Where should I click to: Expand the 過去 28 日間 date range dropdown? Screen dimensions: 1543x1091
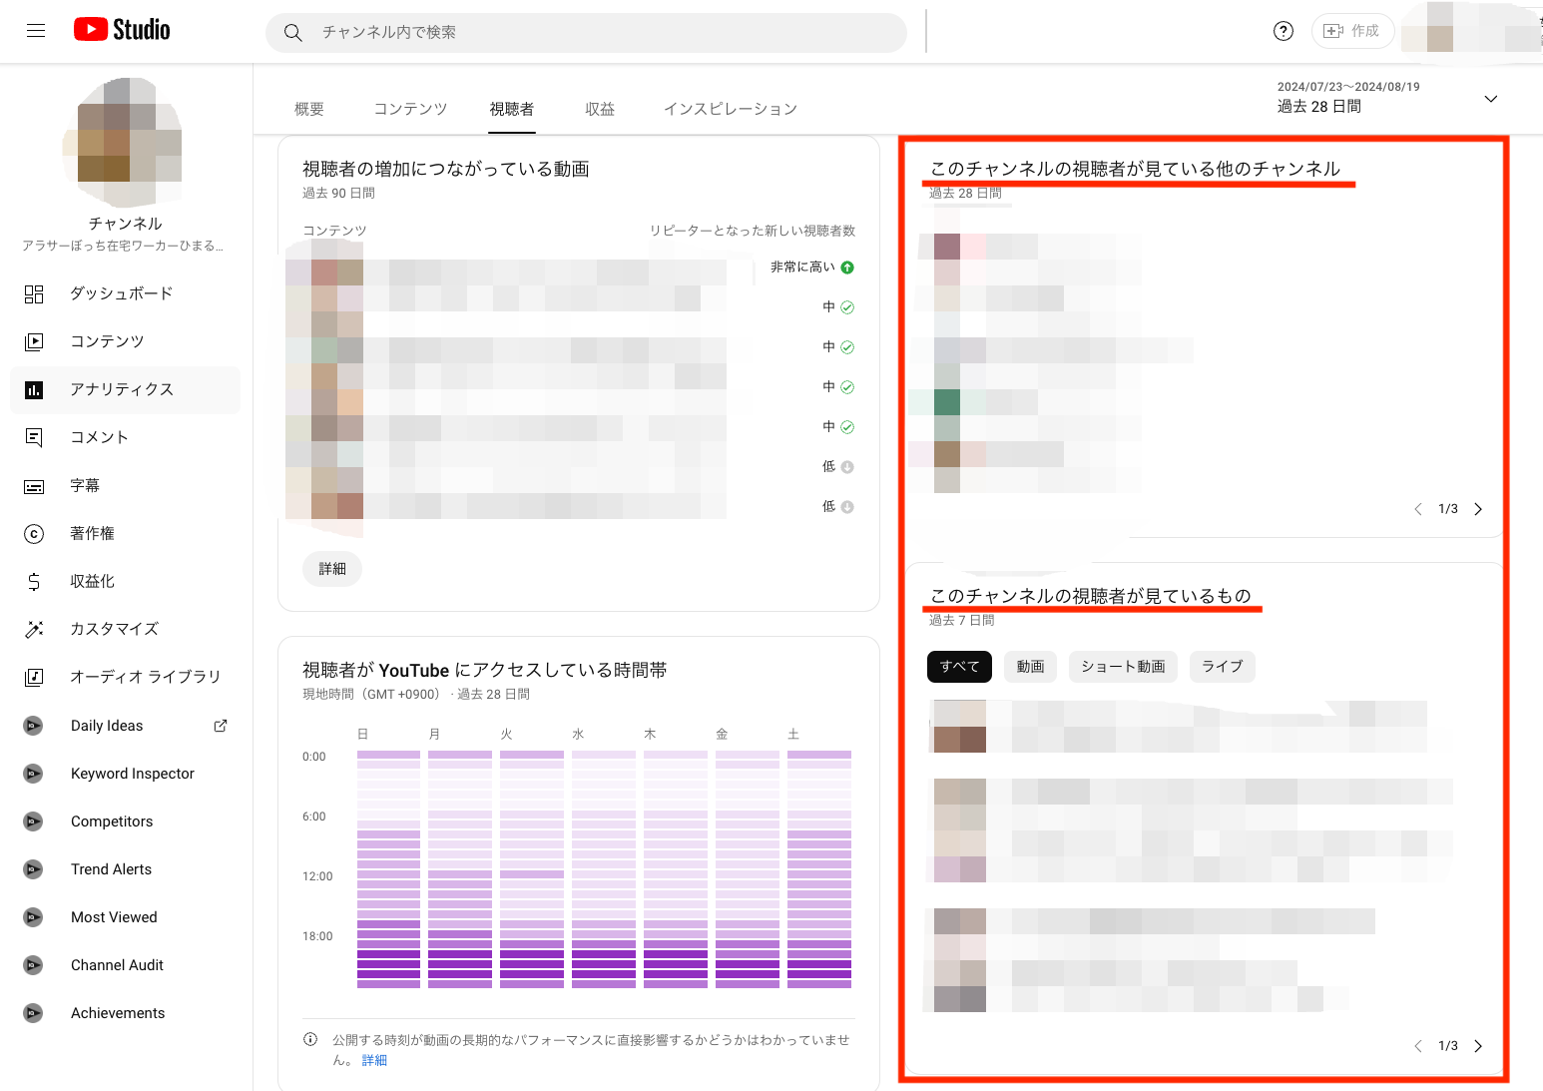[1388, 98]
